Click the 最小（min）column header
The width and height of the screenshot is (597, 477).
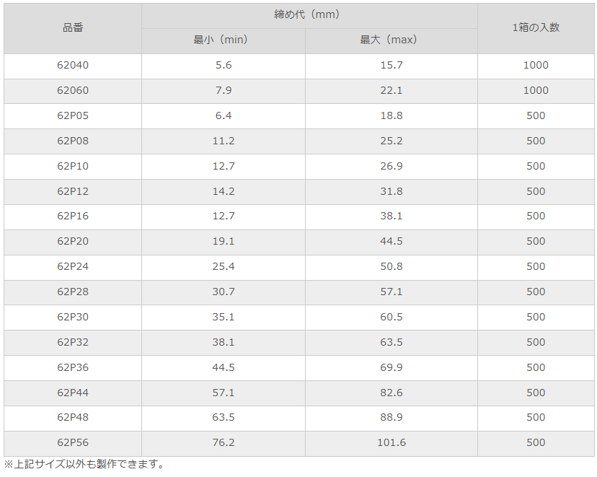tap(223, 40)
